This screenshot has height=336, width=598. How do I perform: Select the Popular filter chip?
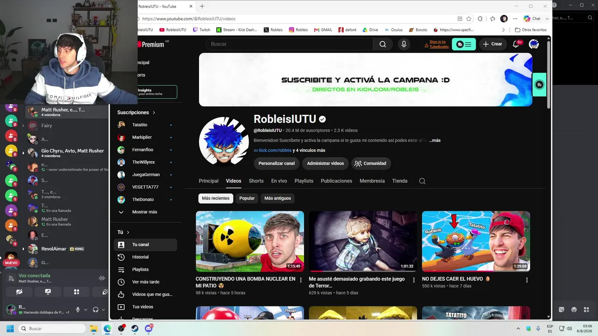point(247,198)
